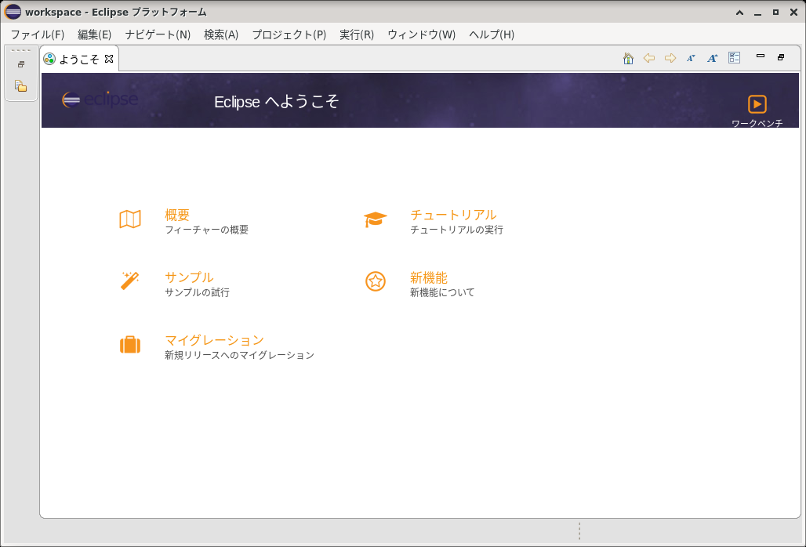
Task: Click the Eclipse window title bar icon
Action: pyautogui.click(x=13, y=11)
